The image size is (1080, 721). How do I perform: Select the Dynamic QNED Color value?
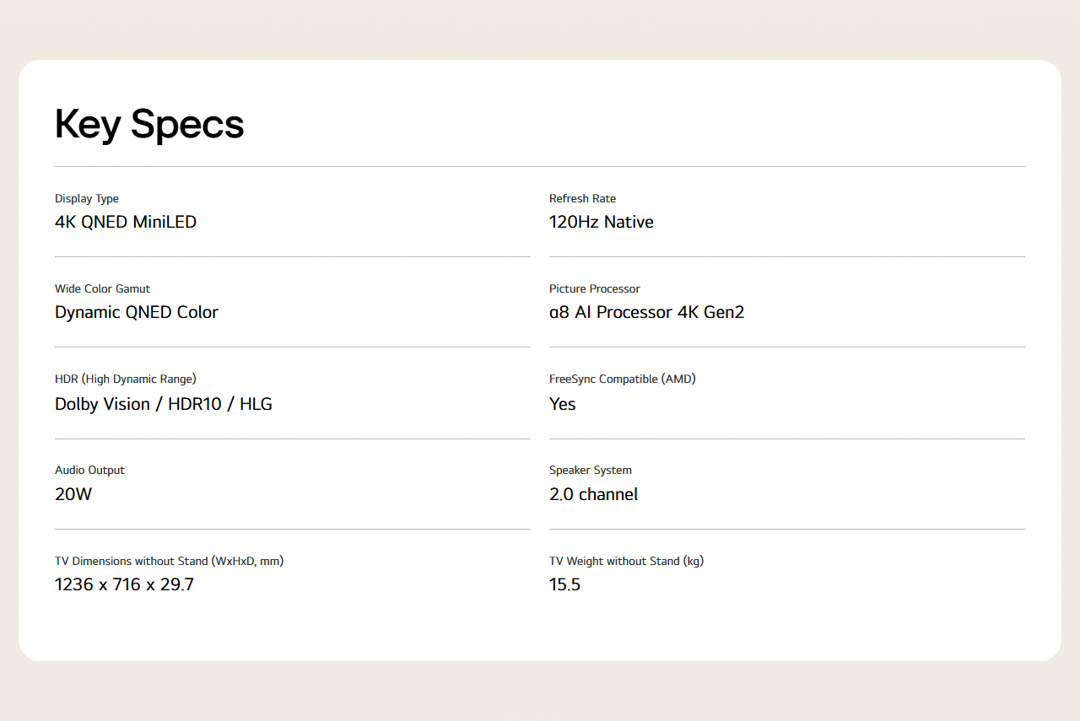(137, 312)
